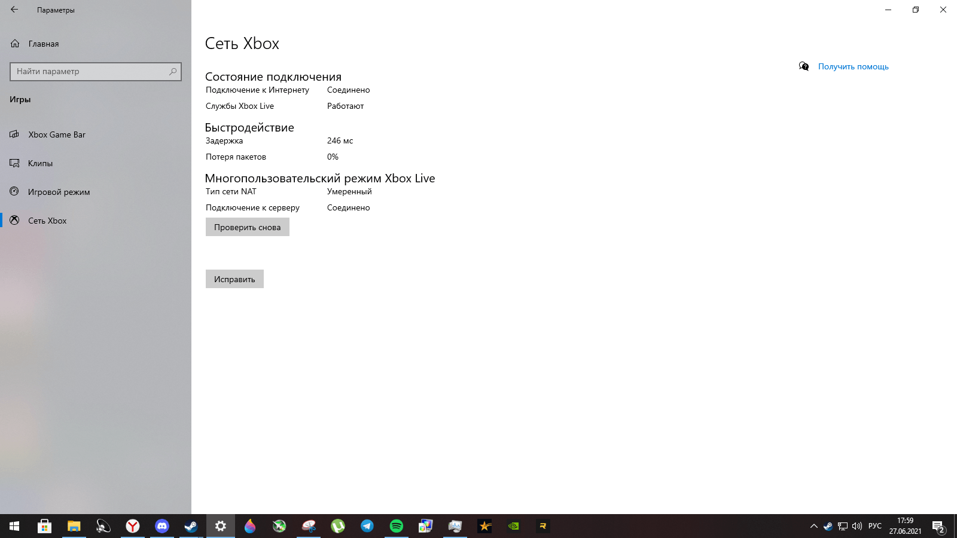Click the Работают status text
The height and width of the screenshot is (538, 957).
pyautogui.click(x=345, y=106)
